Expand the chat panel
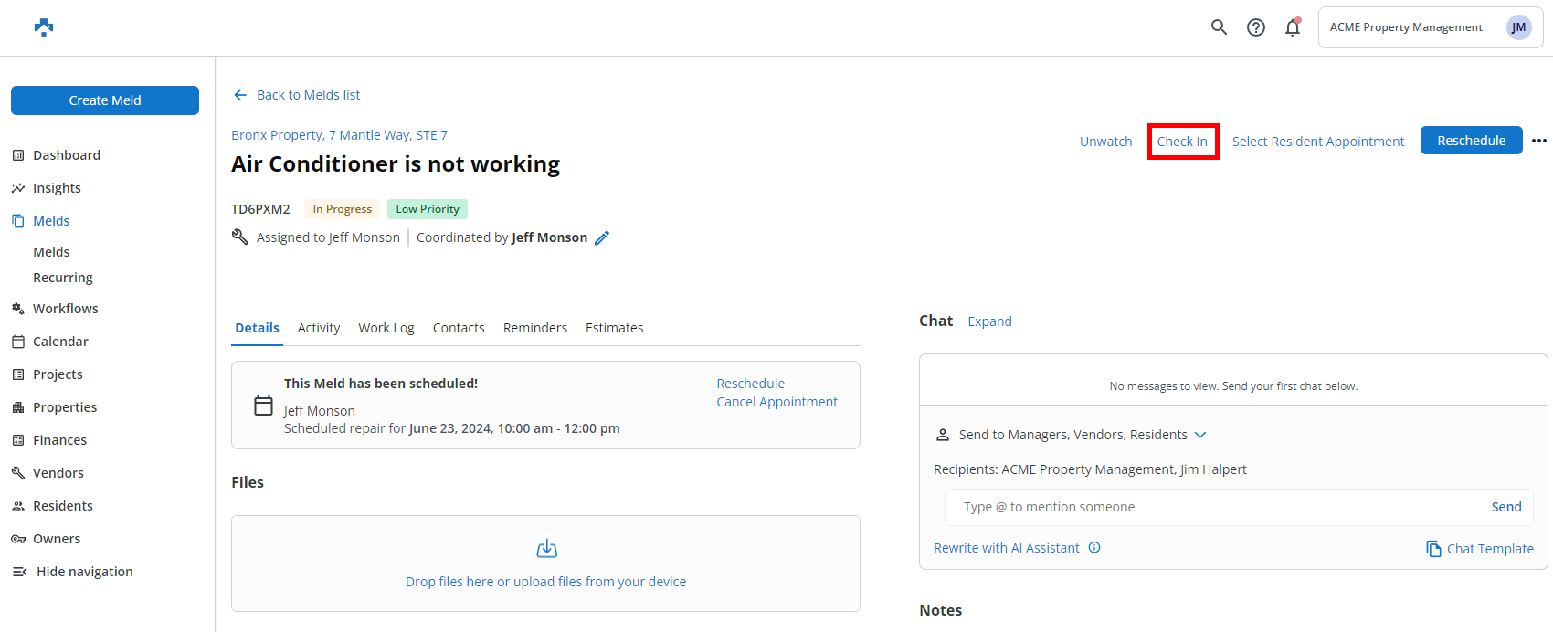The width and height of the screenshot is (1553, 632). click(x=989, y=321)
